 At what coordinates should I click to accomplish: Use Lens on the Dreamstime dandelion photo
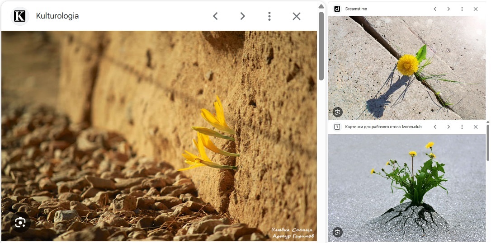337,112
